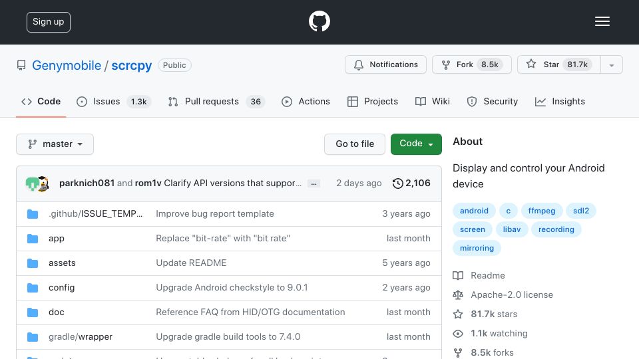Viewport: 639px width, 359px height.
Task: Select the mirroring topic tag
Action: [x=477, y=248]
